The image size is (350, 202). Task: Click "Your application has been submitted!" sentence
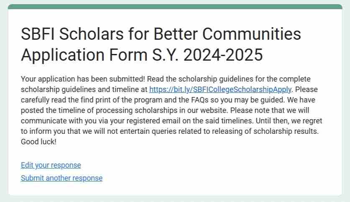click(83, 79)
